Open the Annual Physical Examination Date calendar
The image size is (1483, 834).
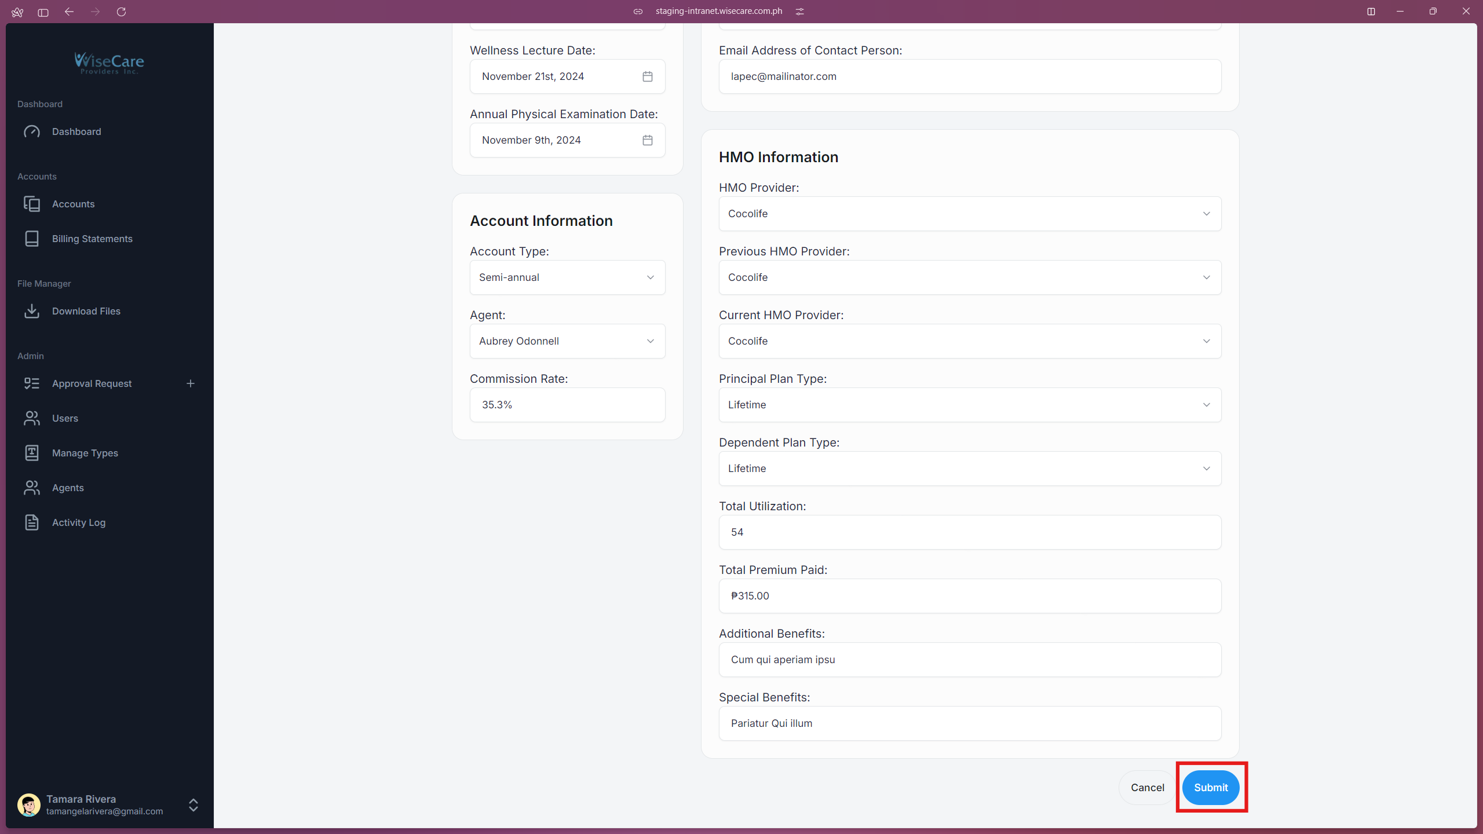[x=647, y=140]
